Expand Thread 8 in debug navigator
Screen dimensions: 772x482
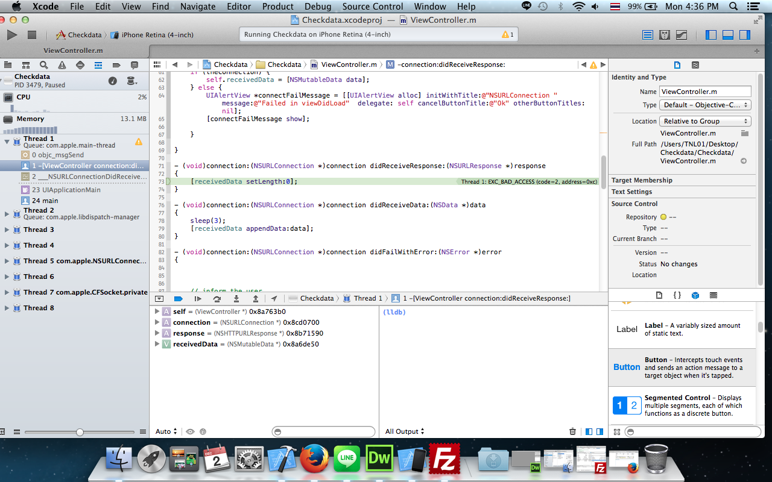[7, 308]
